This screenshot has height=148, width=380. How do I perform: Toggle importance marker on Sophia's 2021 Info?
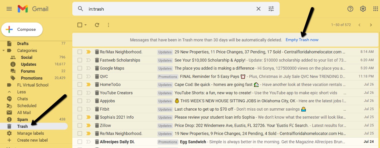88,117
